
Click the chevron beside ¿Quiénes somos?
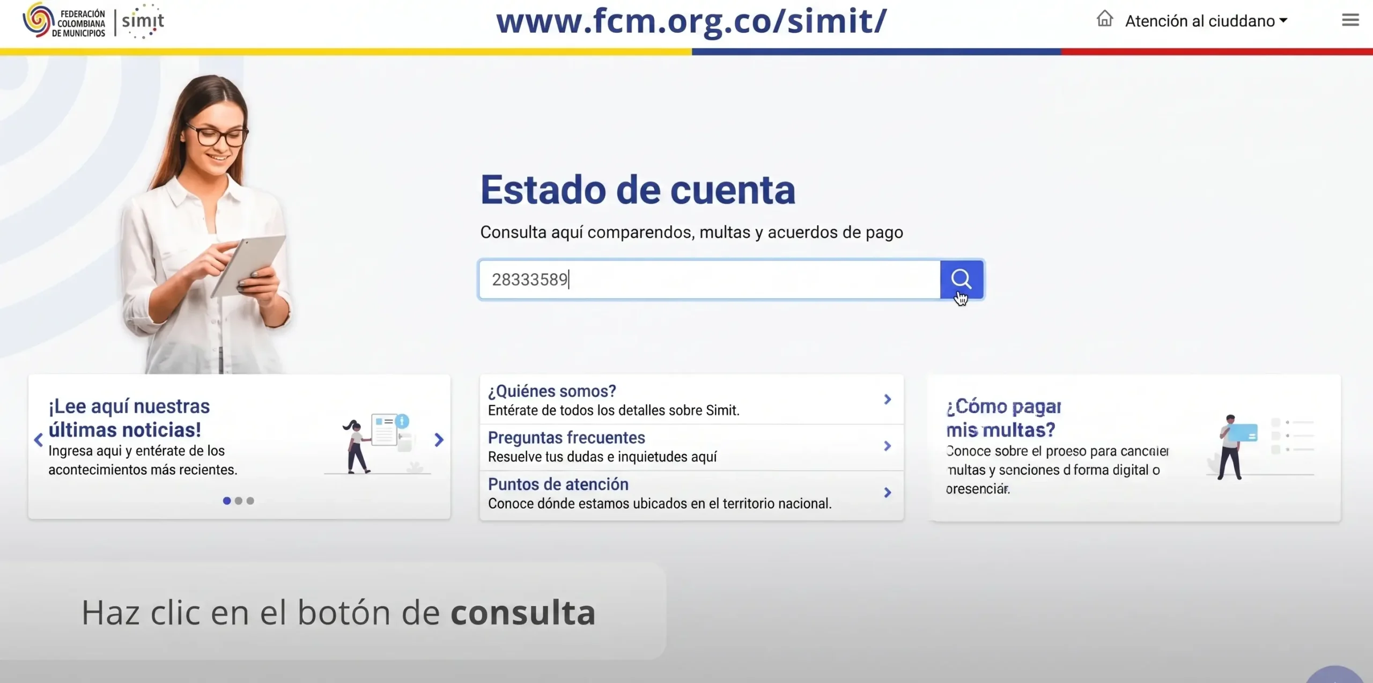click(x=888, y=399)
